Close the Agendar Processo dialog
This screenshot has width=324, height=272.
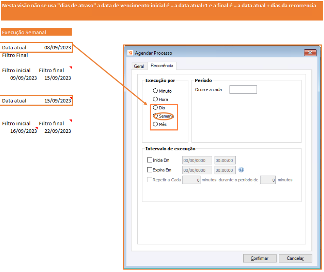(310, 53)
